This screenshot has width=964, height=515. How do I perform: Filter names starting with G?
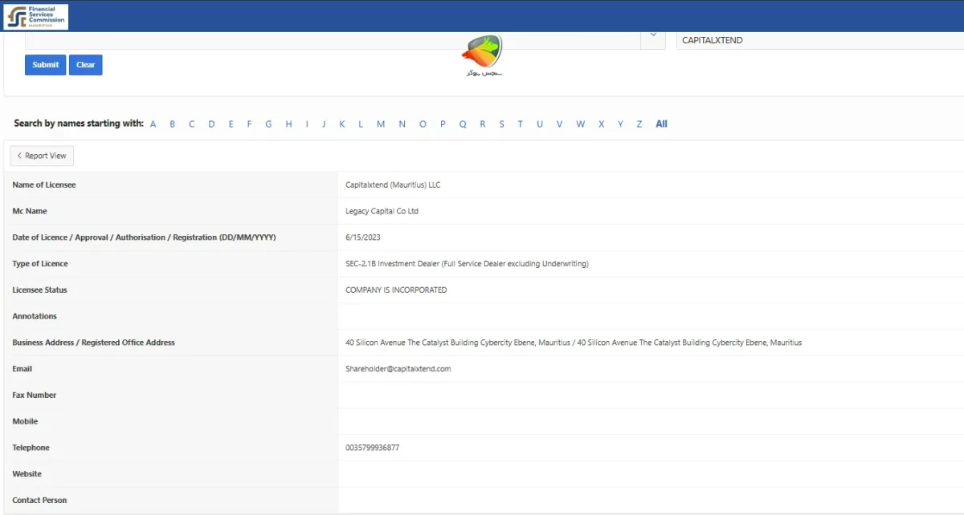click(x=268, y=124)
